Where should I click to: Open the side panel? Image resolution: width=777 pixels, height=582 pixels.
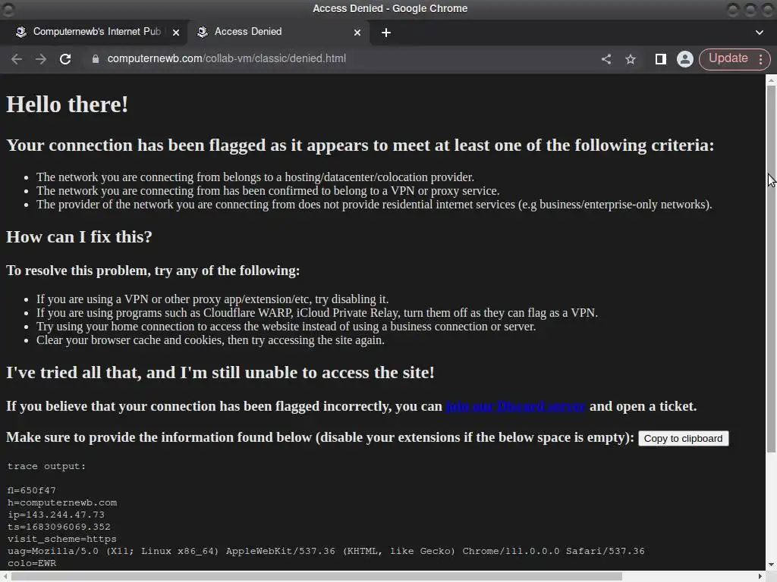click(x=660, y=59)
